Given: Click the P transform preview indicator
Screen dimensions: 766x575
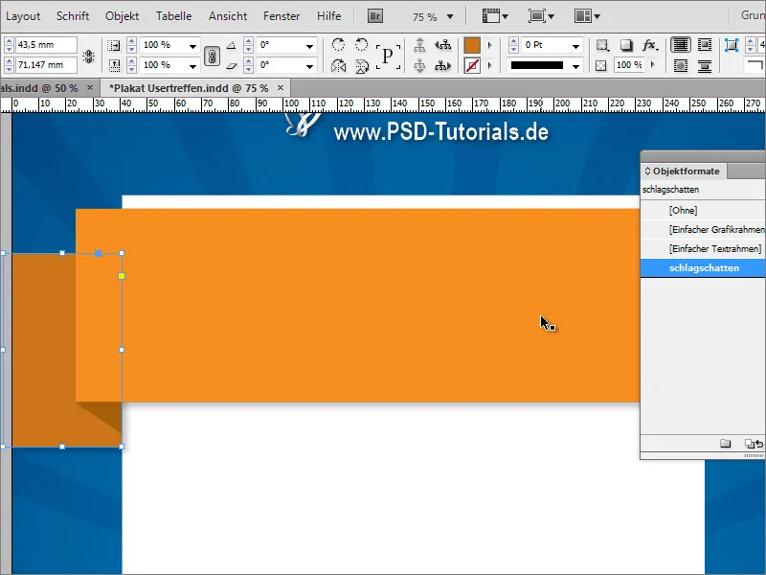Looking at the screenshot, I should 388,56.
